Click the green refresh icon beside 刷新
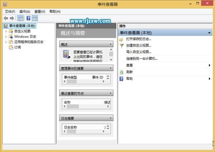215x152 pixels. click(121, 72)
